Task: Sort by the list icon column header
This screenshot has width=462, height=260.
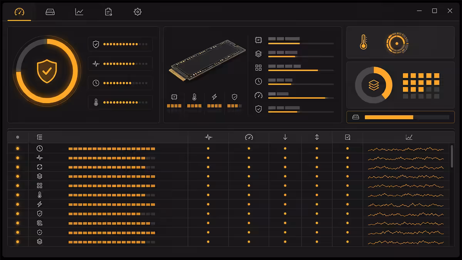Action: 40,137
